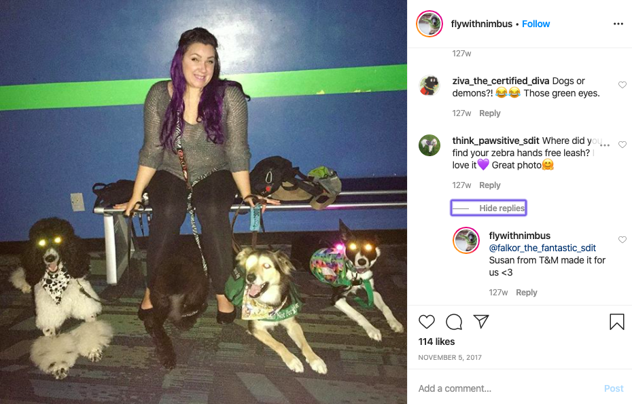
Task: Collapse thread with Hide replies
Action: point(489,208)
